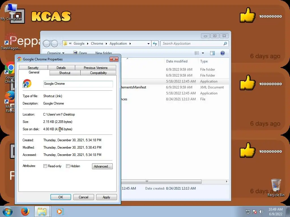The height and width of the screenshot is (217, 290).
Task: Launch Firefox from the taskbar
Action: click(x=25, y=211)
